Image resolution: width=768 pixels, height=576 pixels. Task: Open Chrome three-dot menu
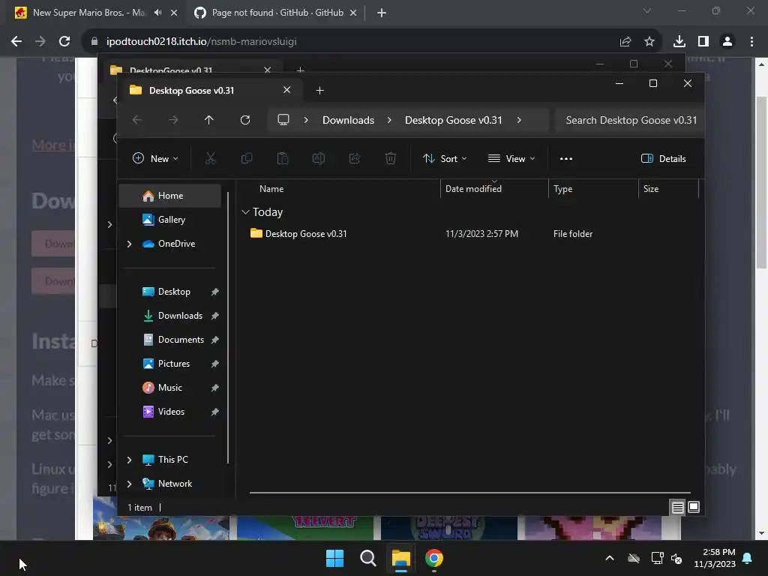click(751, 42)
